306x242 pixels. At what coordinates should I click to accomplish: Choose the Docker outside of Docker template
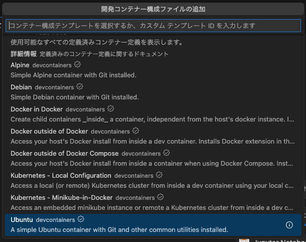[x=153, y=136]
